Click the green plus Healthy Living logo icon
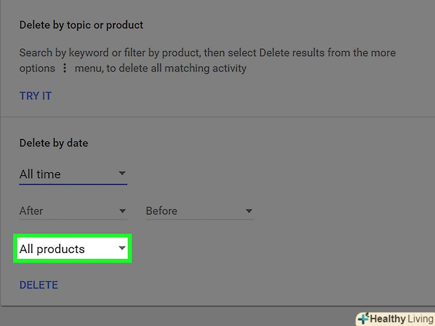Viewport: 435px width, 326px height. [363, 319]
